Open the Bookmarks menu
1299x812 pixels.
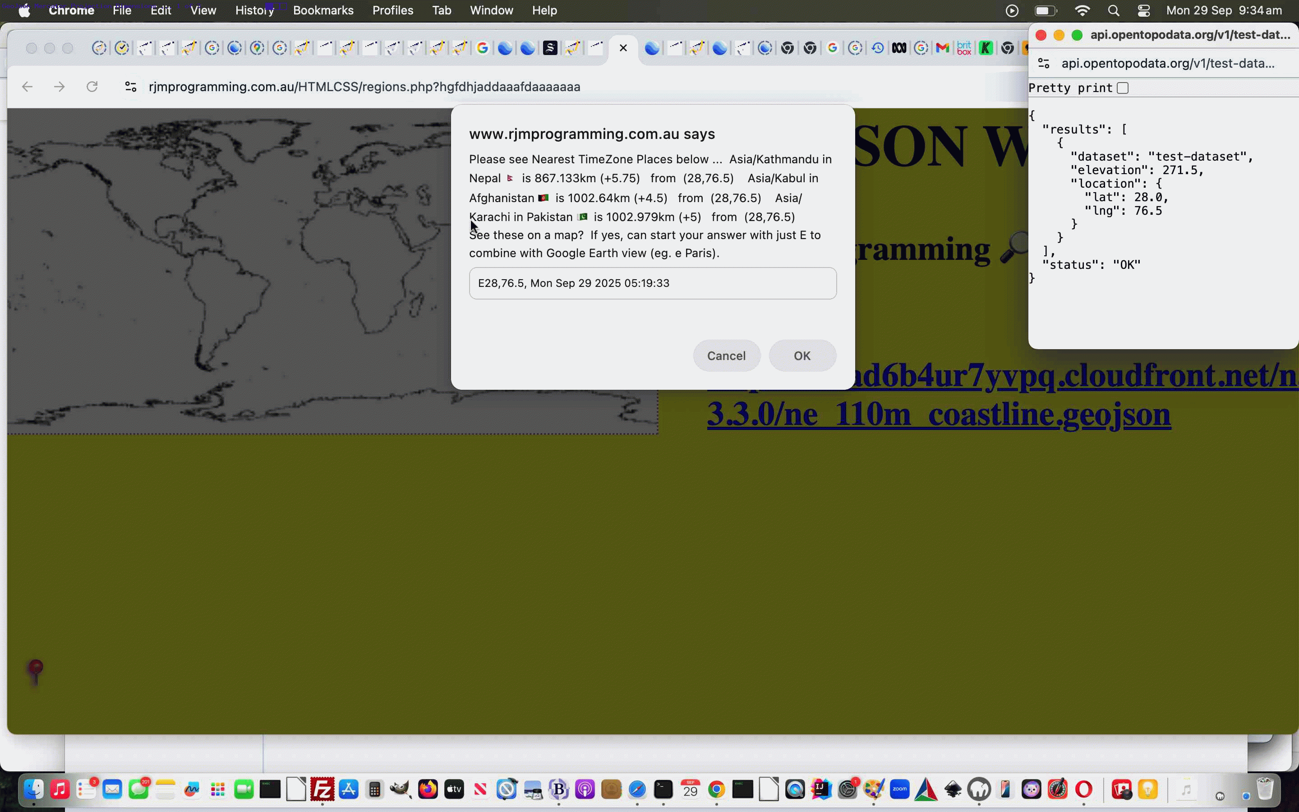(x=322, y=10)
